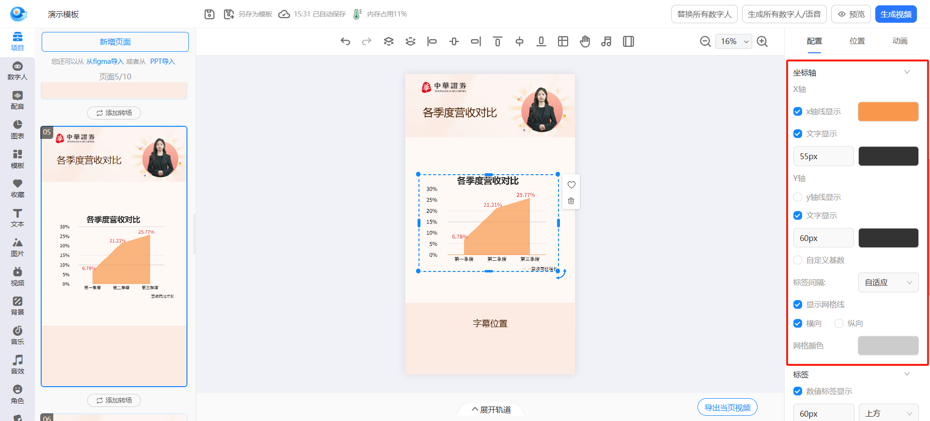
Task: Open the 标签间隔 自适应 dropdown
Action: point(888,283)
